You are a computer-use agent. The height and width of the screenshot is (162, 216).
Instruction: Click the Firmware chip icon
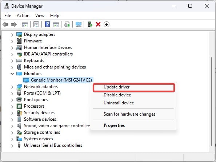coord(19,41)
